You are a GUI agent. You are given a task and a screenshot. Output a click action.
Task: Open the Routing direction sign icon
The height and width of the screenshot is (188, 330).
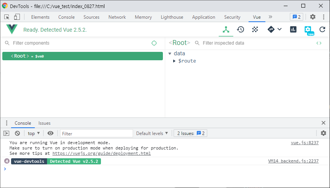[x=271, y=29]
